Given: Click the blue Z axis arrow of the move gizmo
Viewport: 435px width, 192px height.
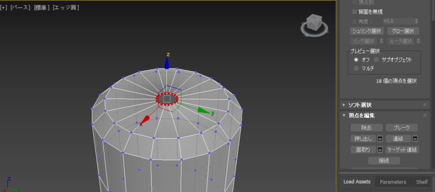Looking at the screenshot, I should [x=167, y=63].
